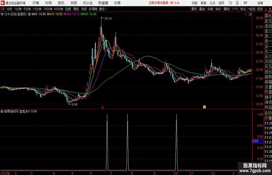
Task: Click the first indicator spike in late June
Action: coord(107,142)
